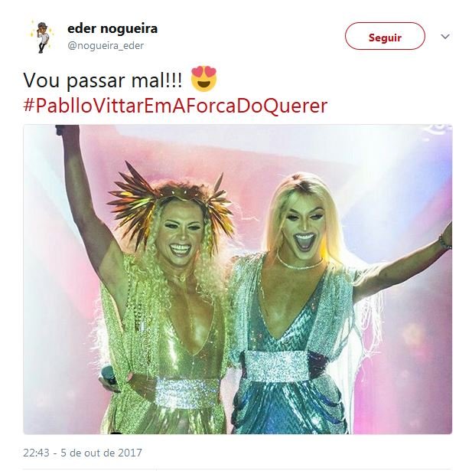Open eder nogueira's profile avatar
Screen dimensions: 472x471
coord(42,37)
